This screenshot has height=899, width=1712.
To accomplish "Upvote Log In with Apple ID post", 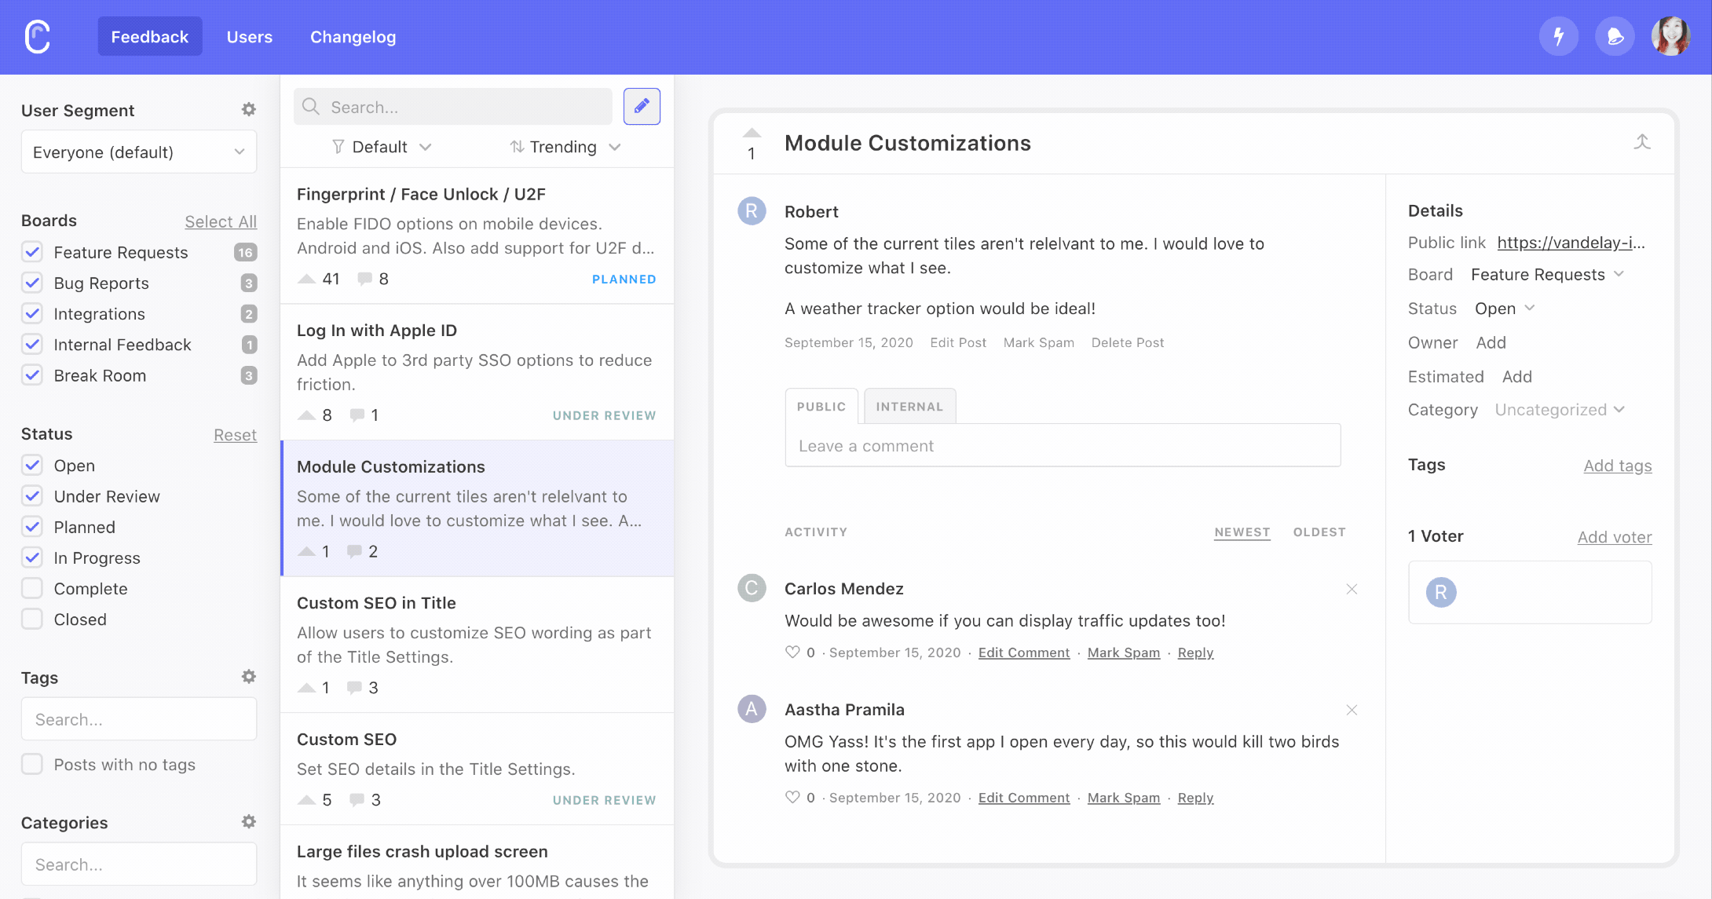I will click(307, 415).
